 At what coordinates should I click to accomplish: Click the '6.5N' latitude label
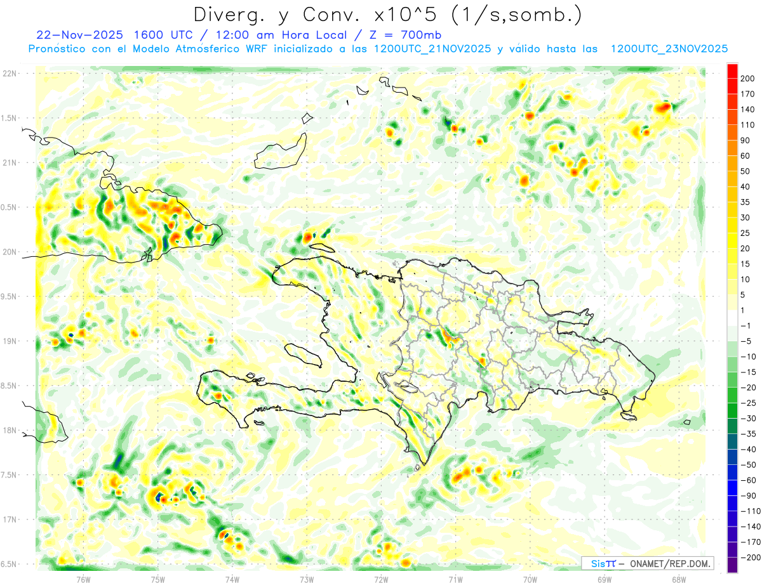pyautogui.click(x=10, y=564)
